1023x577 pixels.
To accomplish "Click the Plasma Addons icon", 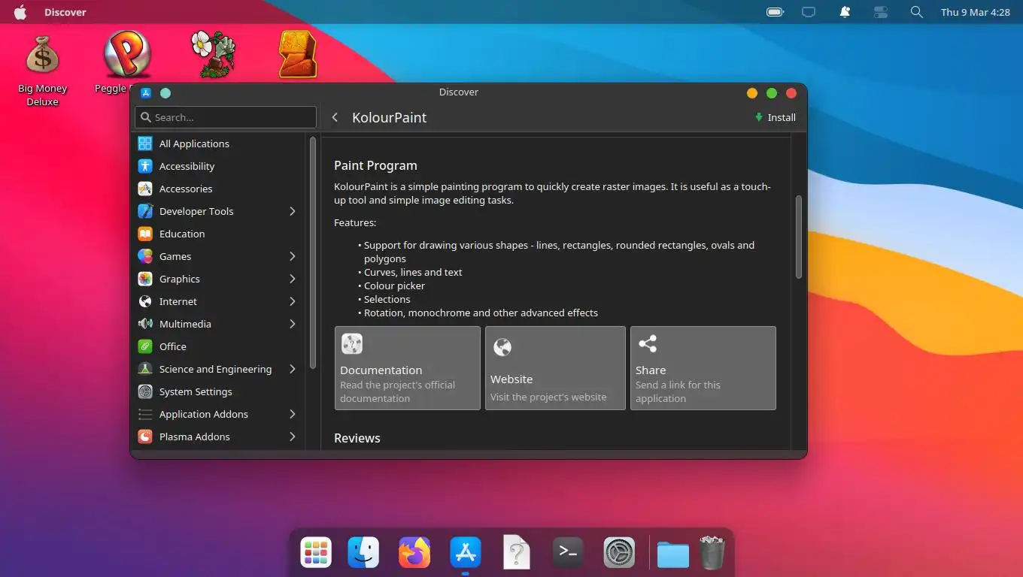I will (x=145, y=437).
